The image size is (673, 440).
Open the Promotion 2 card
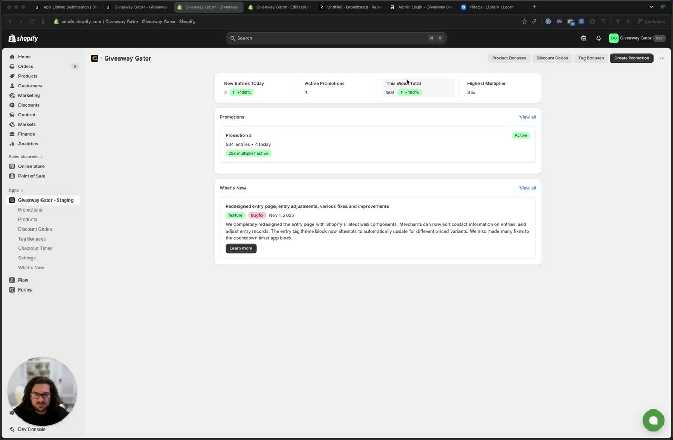[378, 144]
